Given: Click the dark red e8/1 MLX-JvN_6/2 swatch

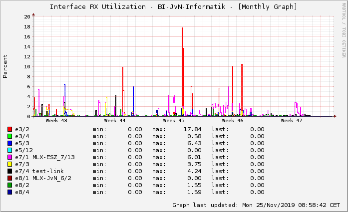Looking at the screenshot, I should point(9,178).
